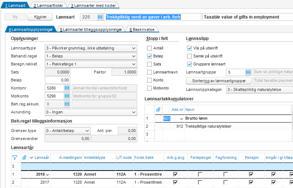Open the Grensev.type dropdown
The width and height of the screenshot is (293, 188).
click(x=68, y=131)
